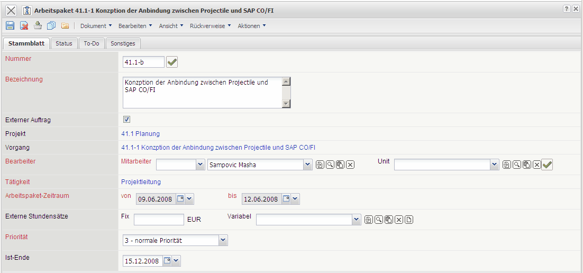The height and width of the screenshot is (273, 583).
Task: Click the help question mark icon
Action: (567, 10)
